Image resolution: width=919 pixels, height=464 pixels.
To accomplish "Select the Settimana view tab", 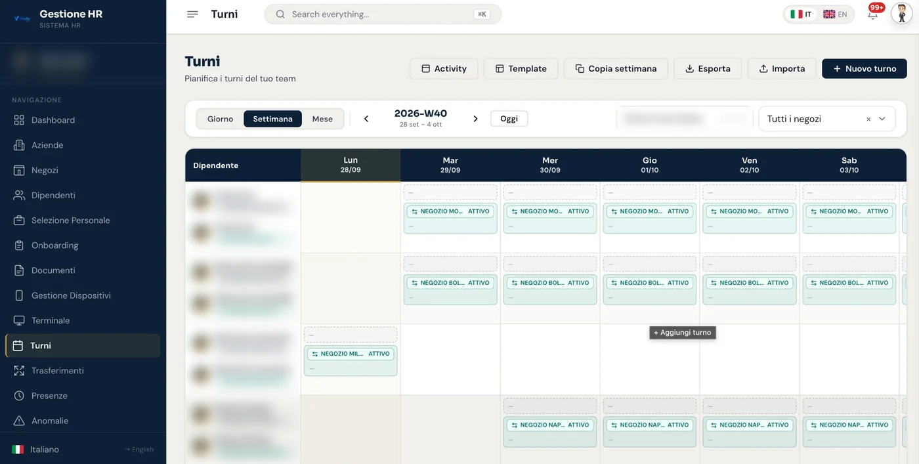I will (272, 119).
